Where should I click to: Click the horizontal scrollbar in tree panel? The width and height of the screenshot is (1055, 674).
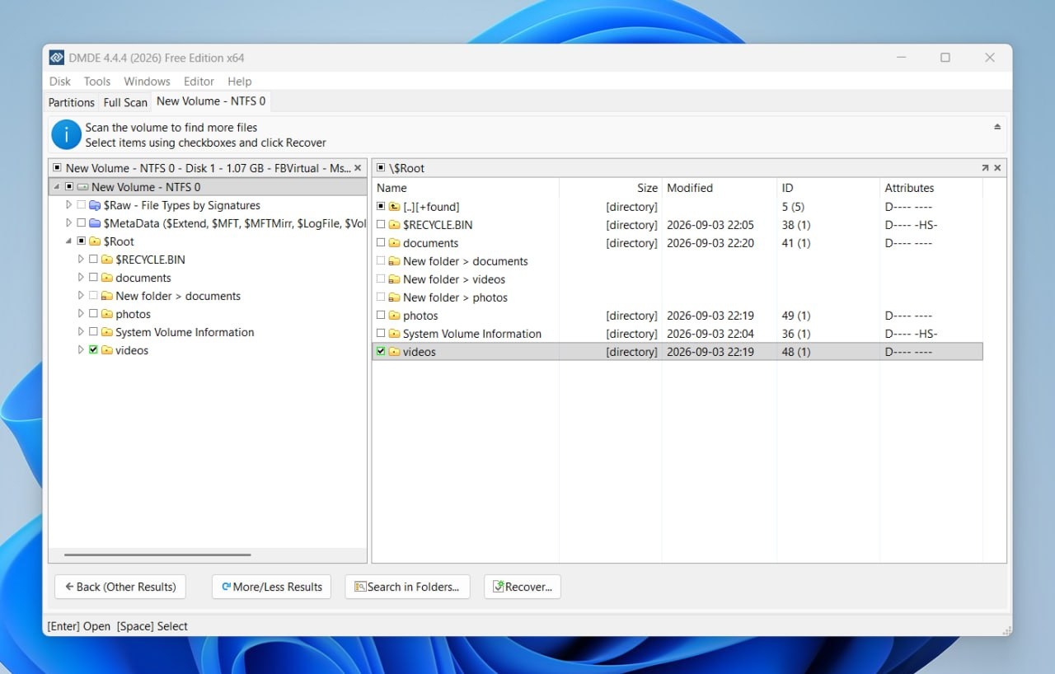[157, 555]
